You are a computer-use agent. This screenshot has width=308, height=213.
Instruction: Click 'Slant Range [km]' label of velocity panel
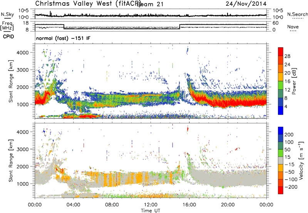click(11, 160)
